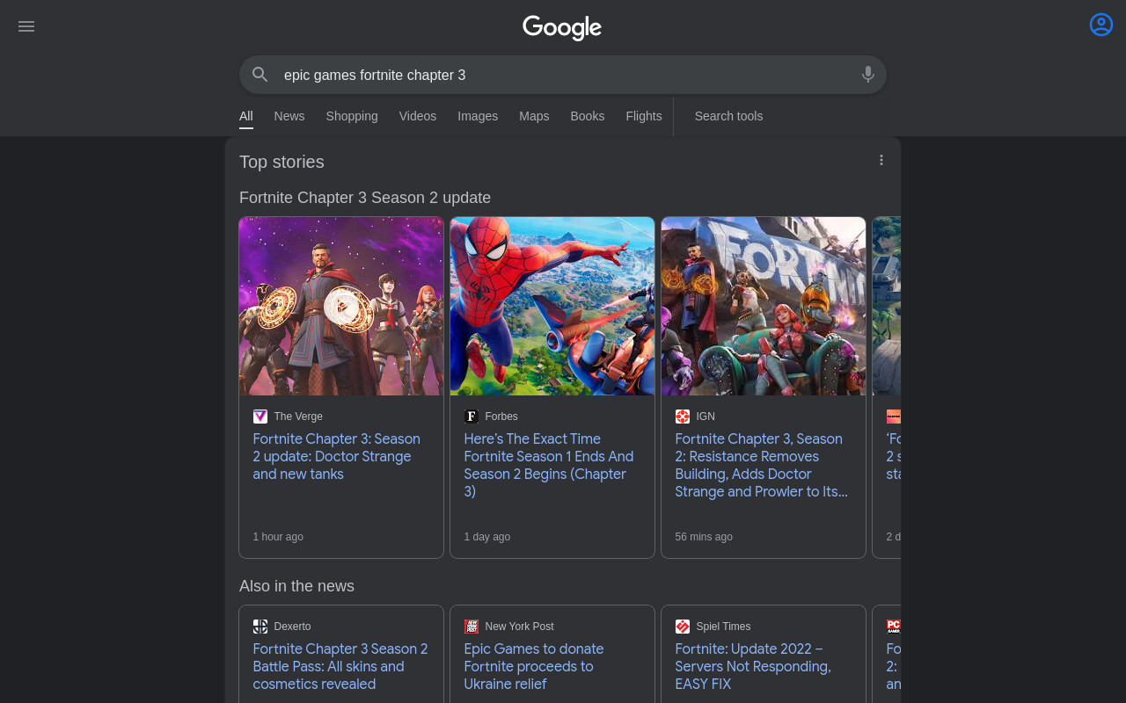Click the New York Post logo
The height and width of the screenshot is (703, 1126).
tap(472, 627)
